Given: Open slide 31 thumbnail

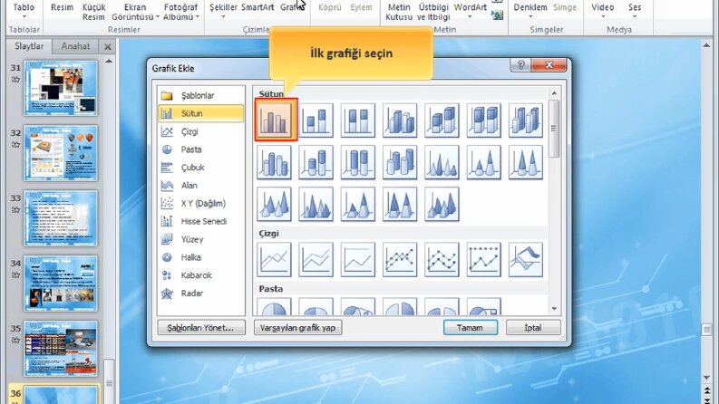Looking at the screenshot, I should point(60,88).
